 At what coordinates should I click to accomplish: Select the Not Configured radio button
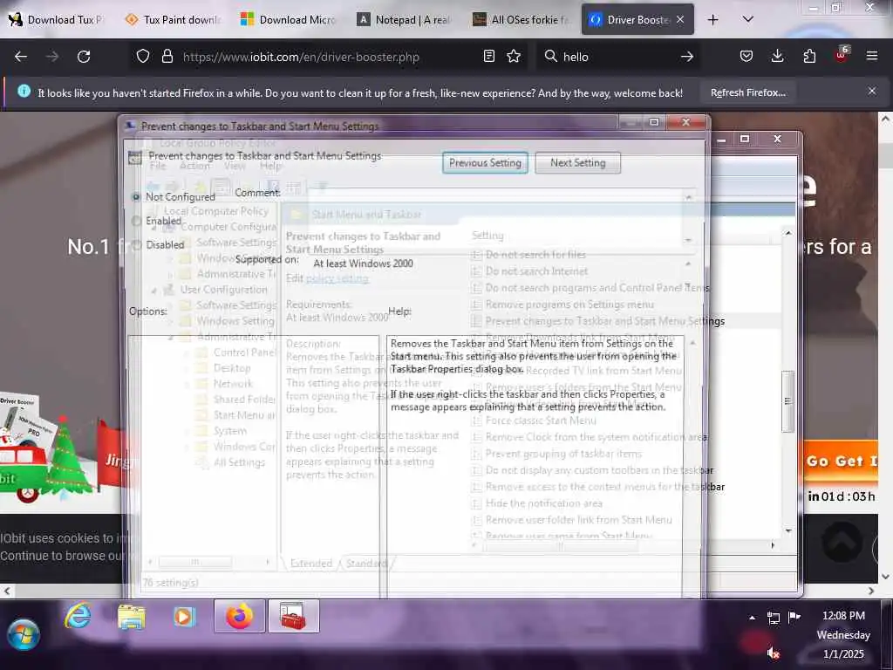(136, 197)
